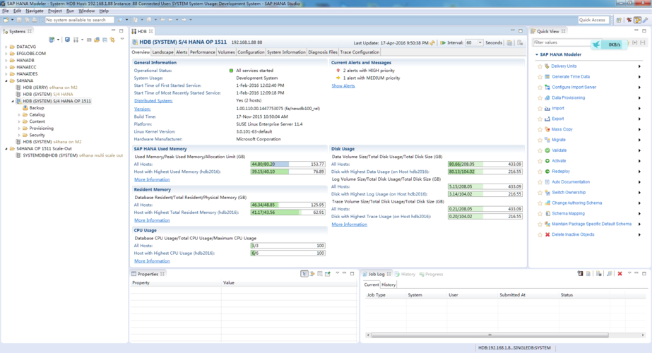Open the Interval seconds dropdown

tap(480, 43)
